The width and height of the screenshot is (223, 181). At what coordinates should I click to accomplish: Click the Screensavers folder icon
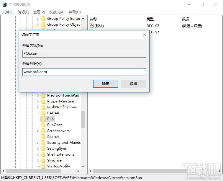point(43,131)
